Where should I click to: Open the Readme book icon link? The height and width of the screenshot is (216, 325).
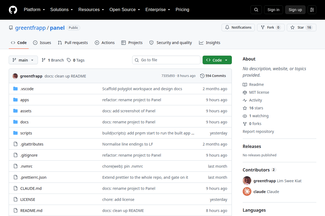[x=253, y=85]
